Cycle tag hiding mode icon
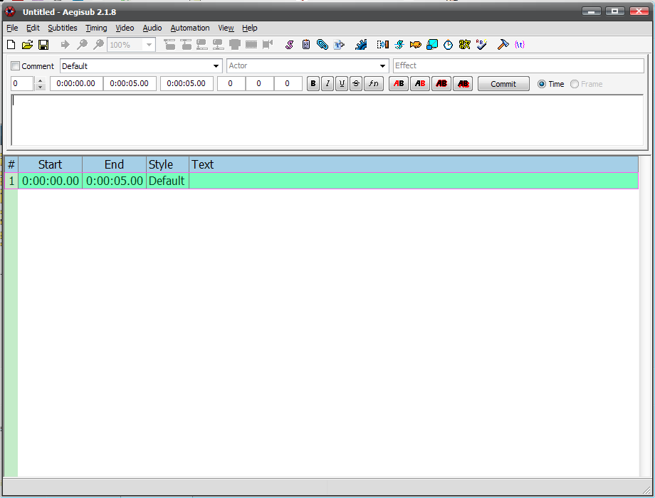The height and width of the screenshot is (498, 655). [x=520, y=45]
